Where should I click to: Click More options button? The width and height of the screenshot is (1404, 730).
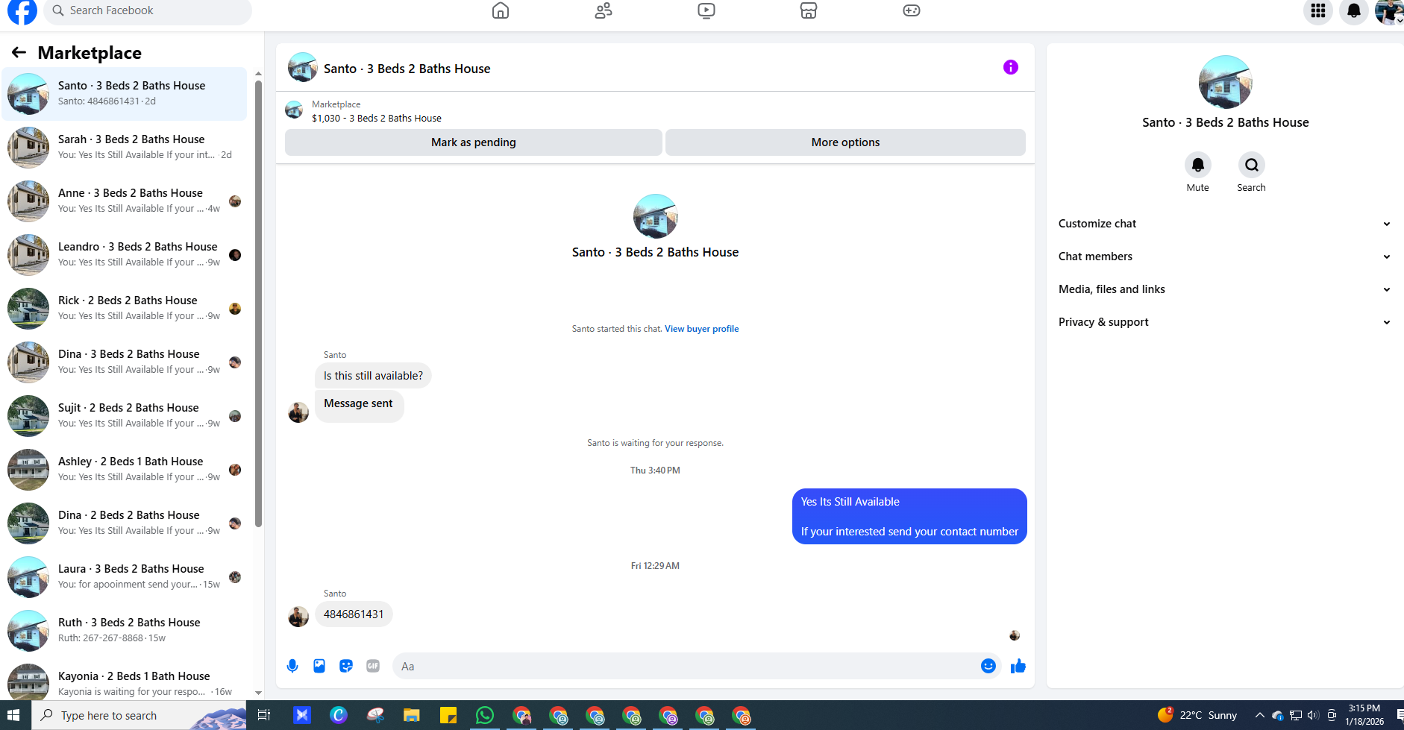click(845, 142)
